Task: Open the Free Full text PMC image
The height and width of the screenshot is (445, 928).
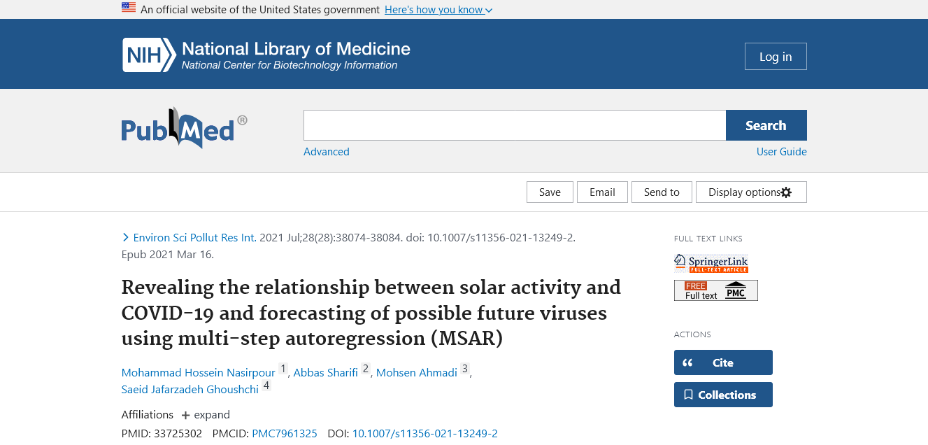Action: click(x=716, y=290)
